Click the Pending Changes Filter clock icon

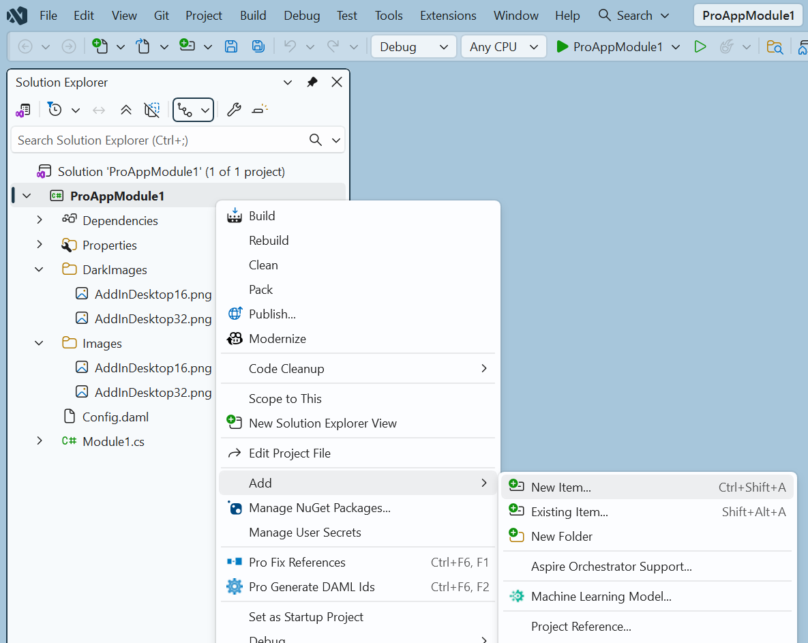[x=54, y=109]
